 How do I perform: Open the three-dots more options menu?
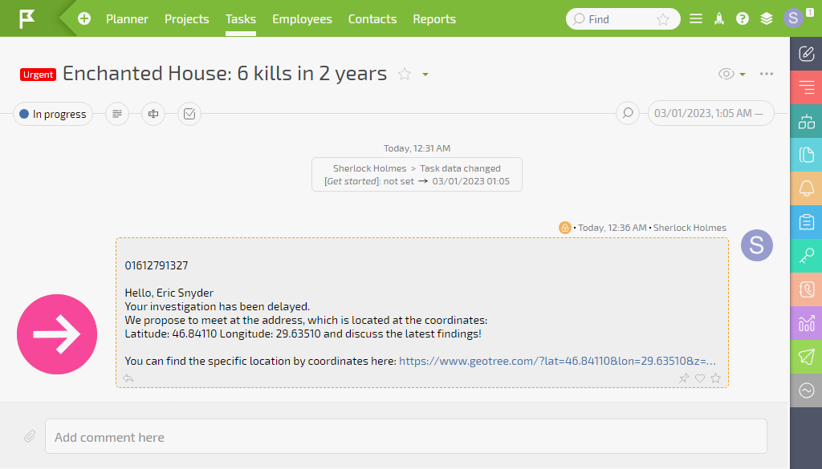click(x=767, y=74)
